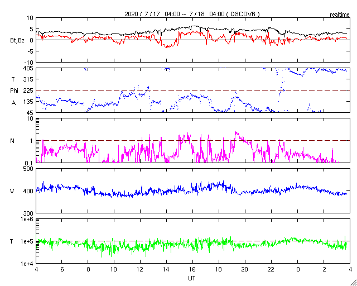Click the "1e+4" temperature tick
357x286 pixels.
coord(27,264)
